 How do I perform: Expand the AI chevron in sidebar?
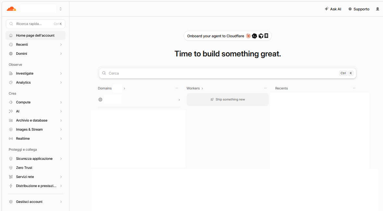tap(61, 111)
